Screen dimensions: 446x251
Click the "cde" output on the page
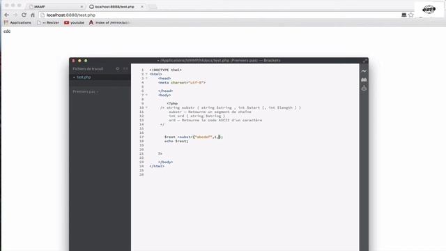7,31
